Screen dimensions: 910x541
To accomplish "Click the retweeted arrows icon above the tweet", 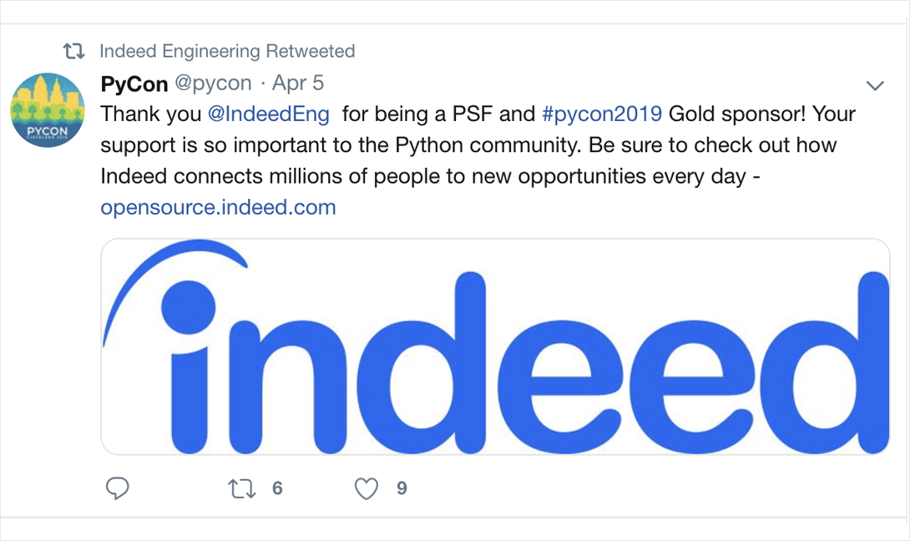I will tap(74, 52).
